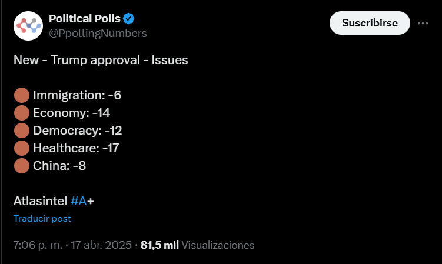
Task: Click the 17 abr. 2025 date
Action: pos(101,245)
